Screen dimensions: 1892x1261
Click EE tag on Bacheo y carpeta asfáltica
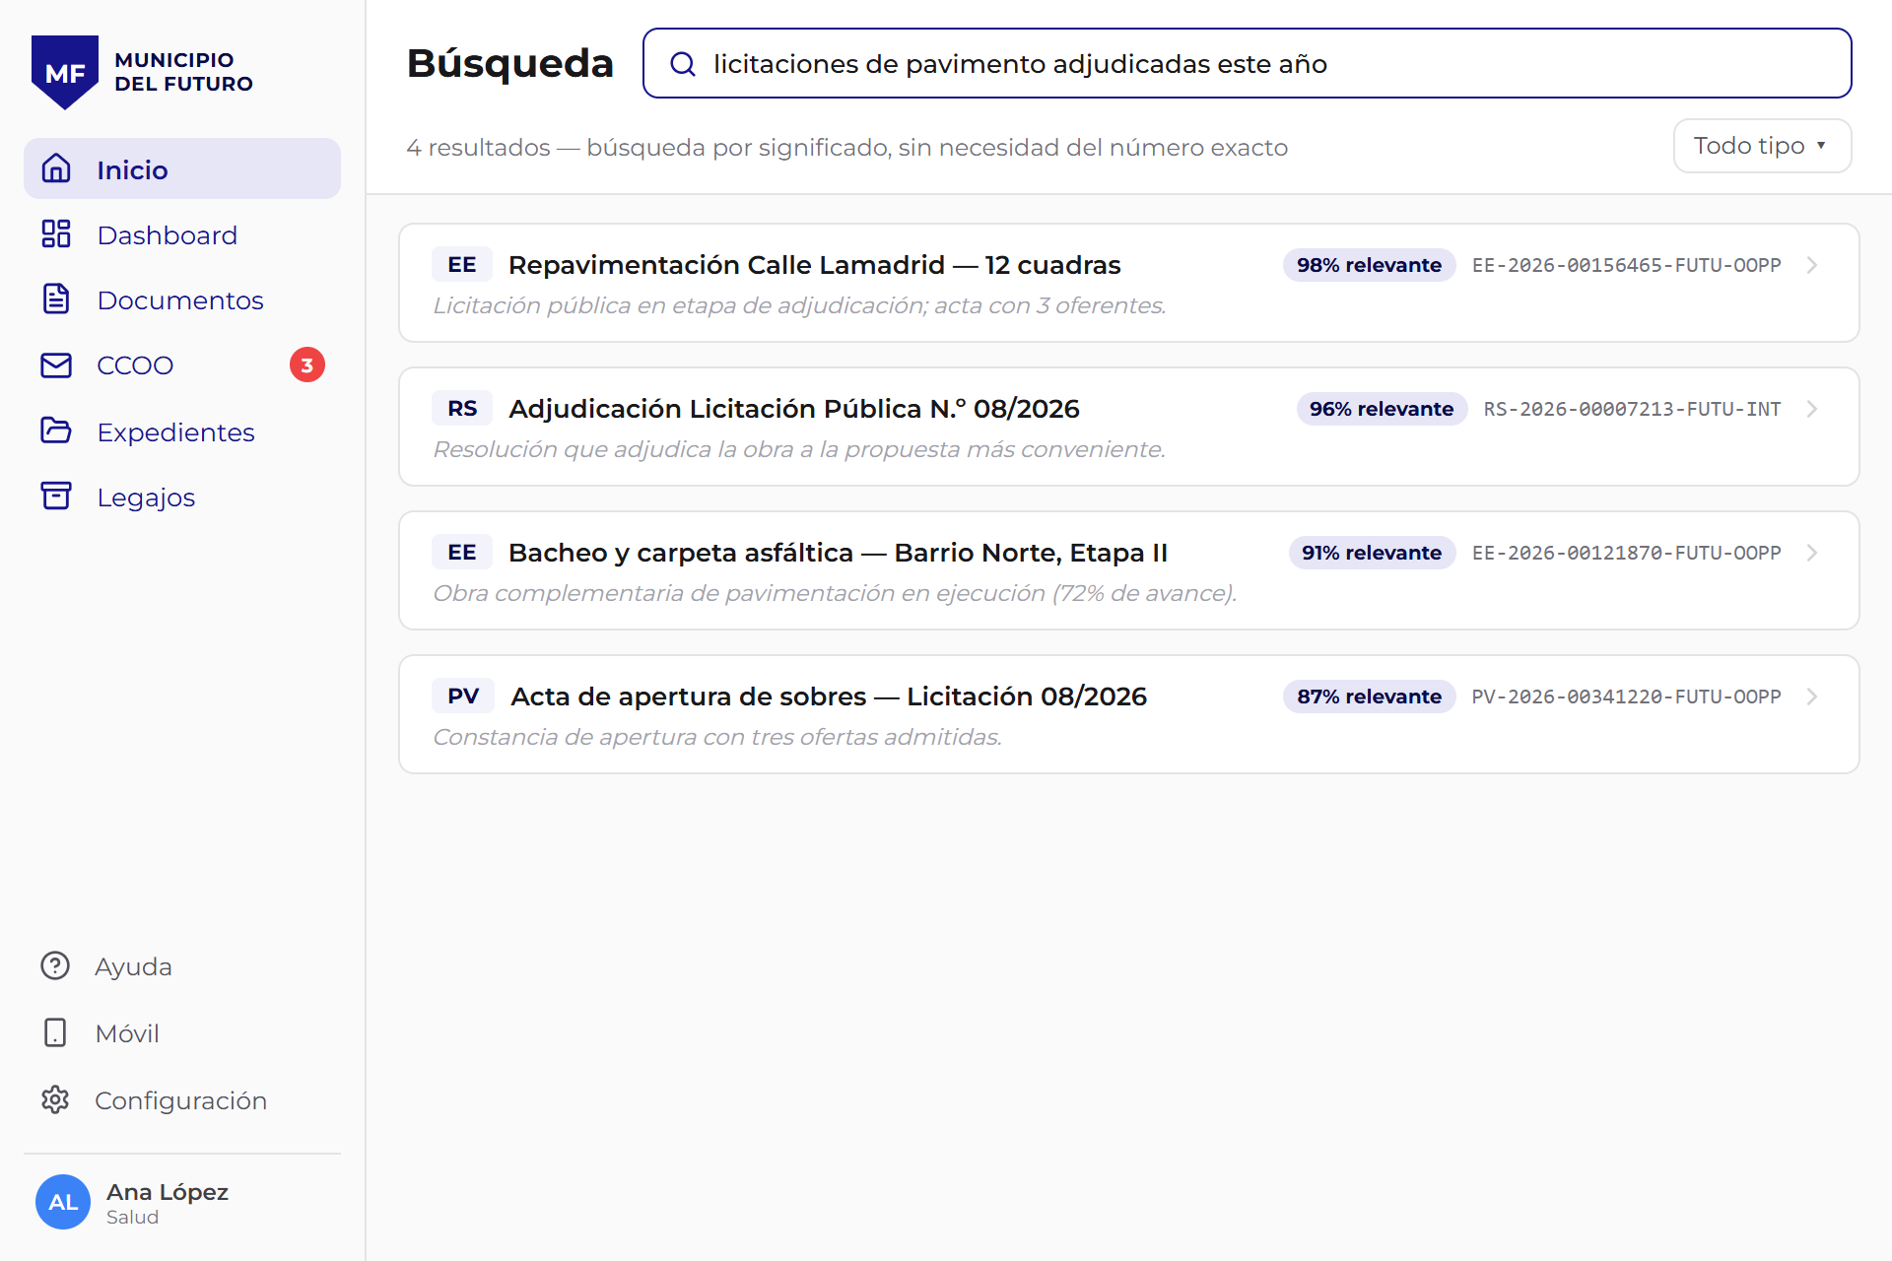tap(462, 553)
